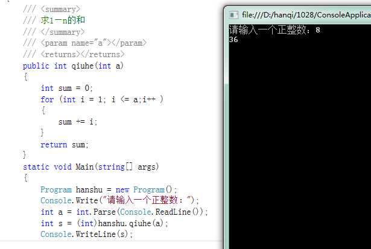Click the line 'Program hanshu = new Program();'
371x249 pixels.
[109, 189]
